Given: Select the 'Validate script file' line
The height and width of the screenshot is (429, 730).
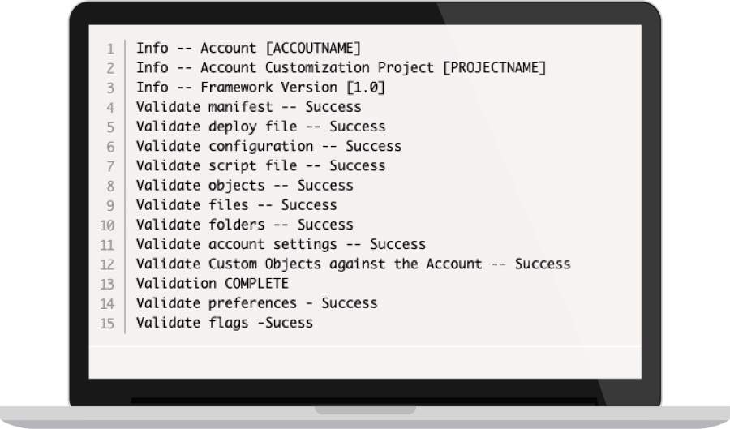Looking at the screenshot, I should pyautogui.click(x=260, y=165).
